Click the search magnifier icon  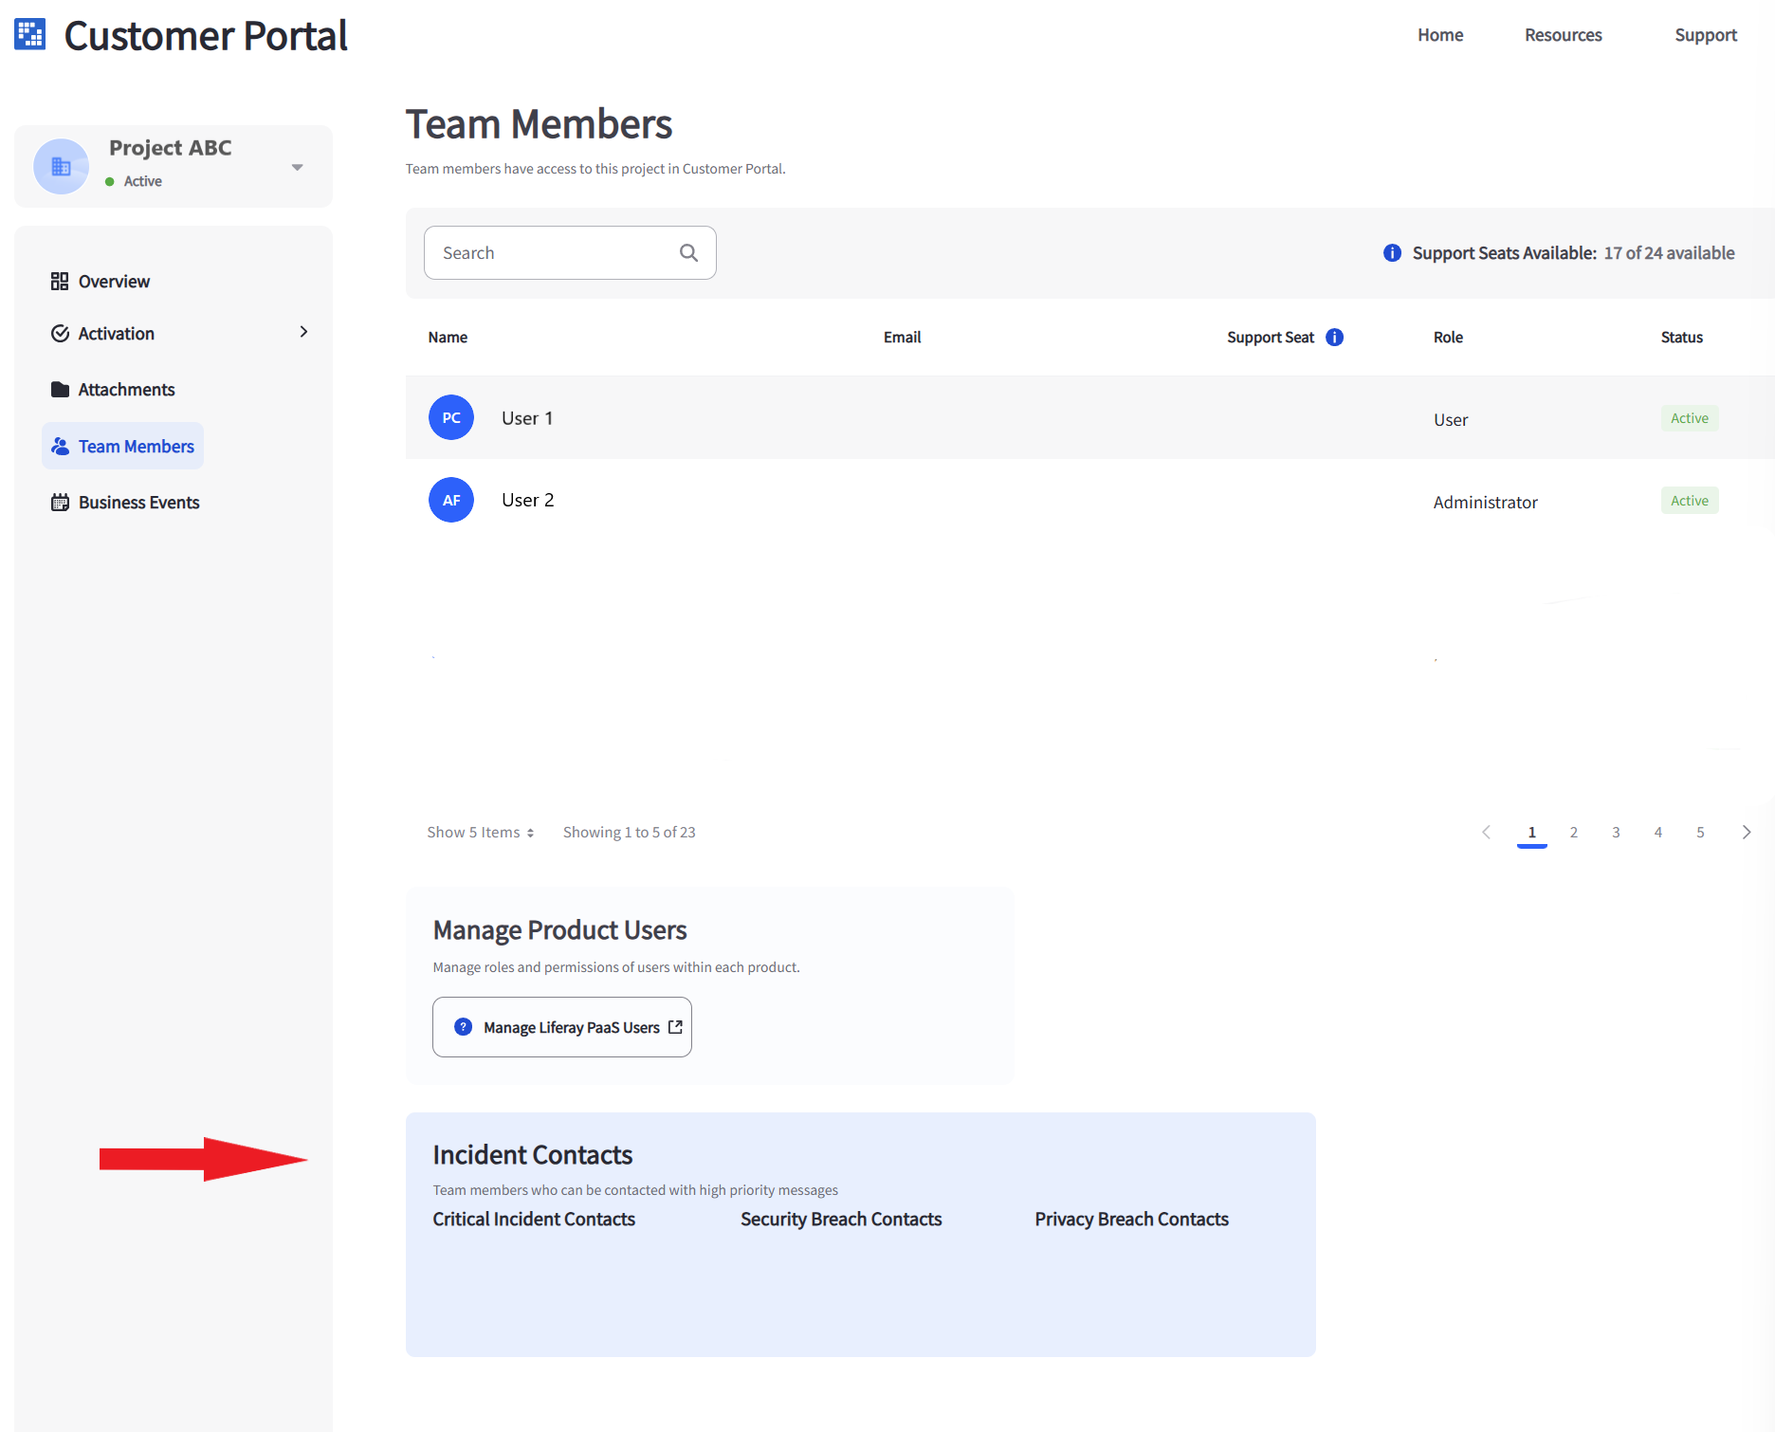pos(688,253)
